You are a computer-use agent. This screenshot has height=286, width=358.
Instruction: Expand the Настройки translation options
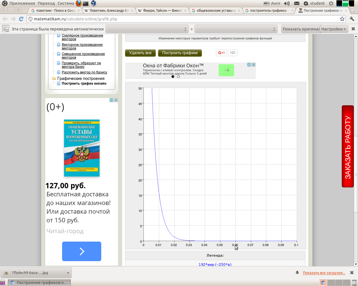click(x=334, y=29)
